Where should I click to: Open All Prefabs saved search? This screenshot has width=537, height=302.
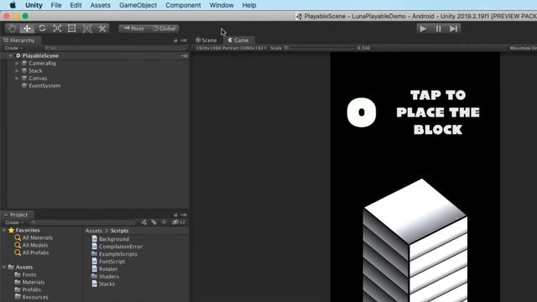32,253
